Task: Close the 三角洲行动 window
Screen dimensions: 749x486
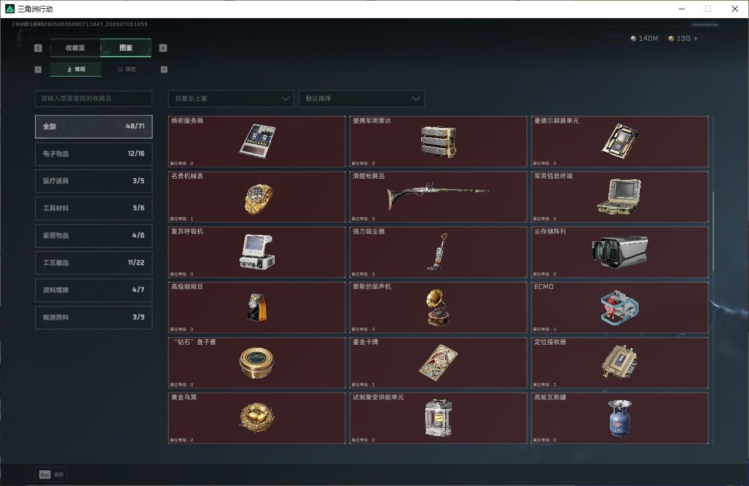Action: (x=734, y=9)
